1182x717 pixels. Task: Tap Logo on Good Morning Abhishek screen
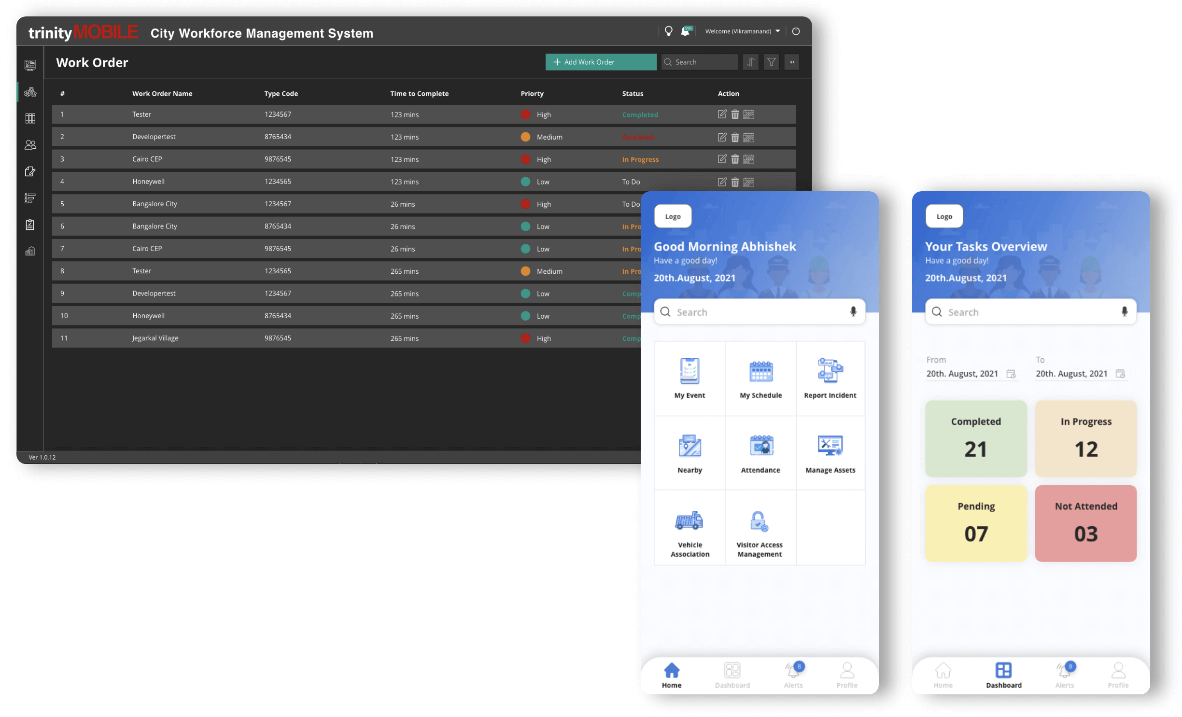coord(673,216)
